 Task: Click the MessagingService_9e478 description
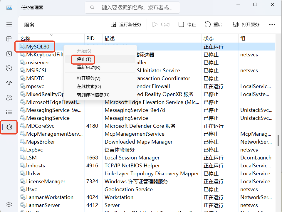[135, 110]
